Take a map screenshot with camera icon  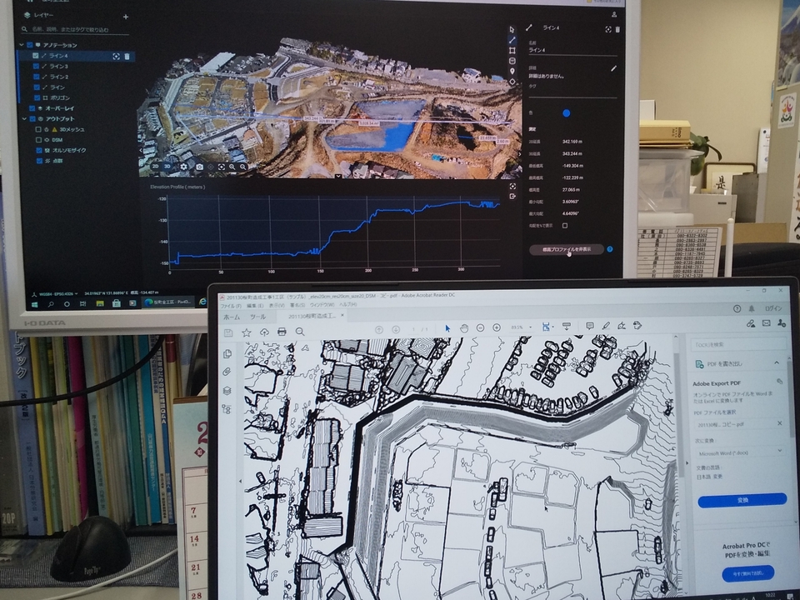(x=199, y=167)
